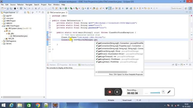This screenshot has height=108, width=193.
Task: Choose getConnection(String arg0) proposal
Action: [x=119, y=43]
